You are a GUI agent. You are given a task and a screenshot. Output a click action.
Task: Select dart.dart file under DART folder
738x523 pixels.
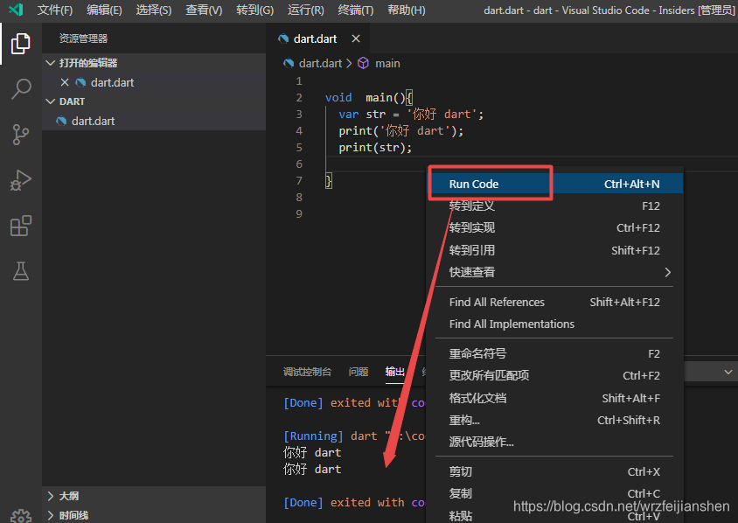(x=153, y=121)
